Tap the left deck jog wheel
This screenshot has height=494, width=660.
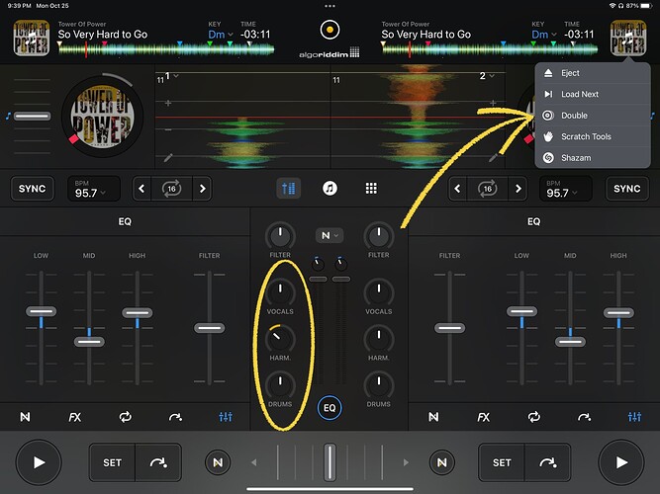[102, 116]
